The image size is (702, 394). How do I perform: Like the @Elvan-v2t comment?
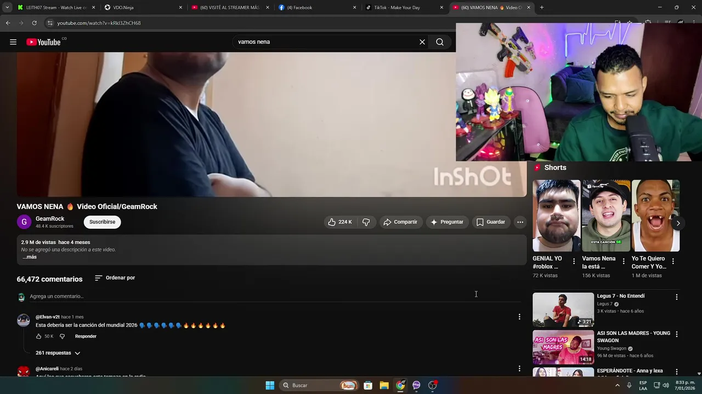38,336
